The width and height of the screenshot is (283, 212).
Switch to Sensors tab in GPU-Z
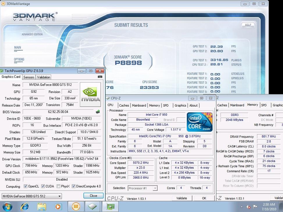click(29, 77)
